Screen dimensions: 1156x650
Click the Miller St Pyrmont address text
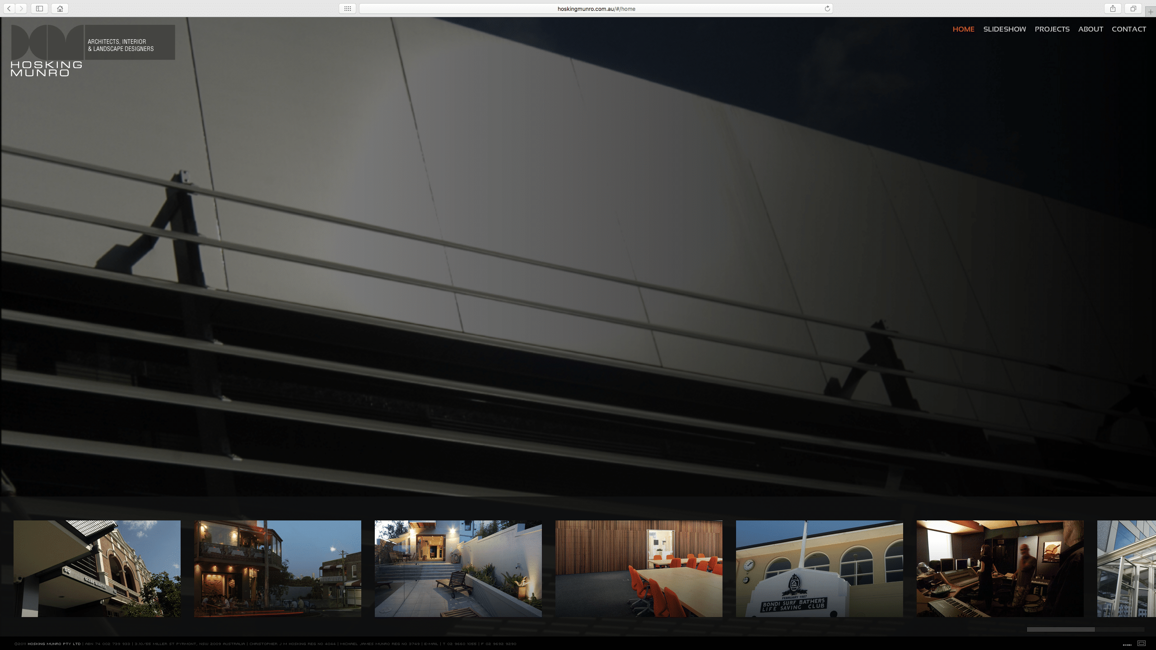(x=190, y=644)
